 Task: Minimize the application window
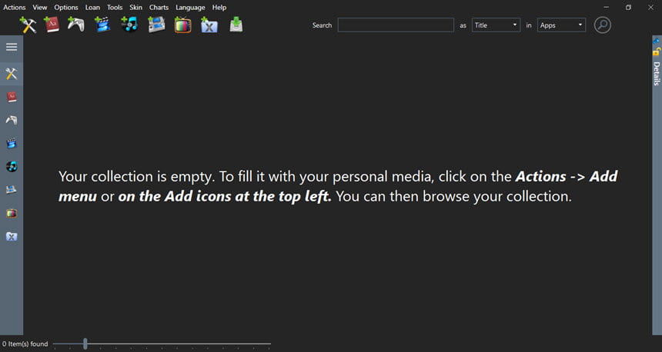(x=607, y=7)
